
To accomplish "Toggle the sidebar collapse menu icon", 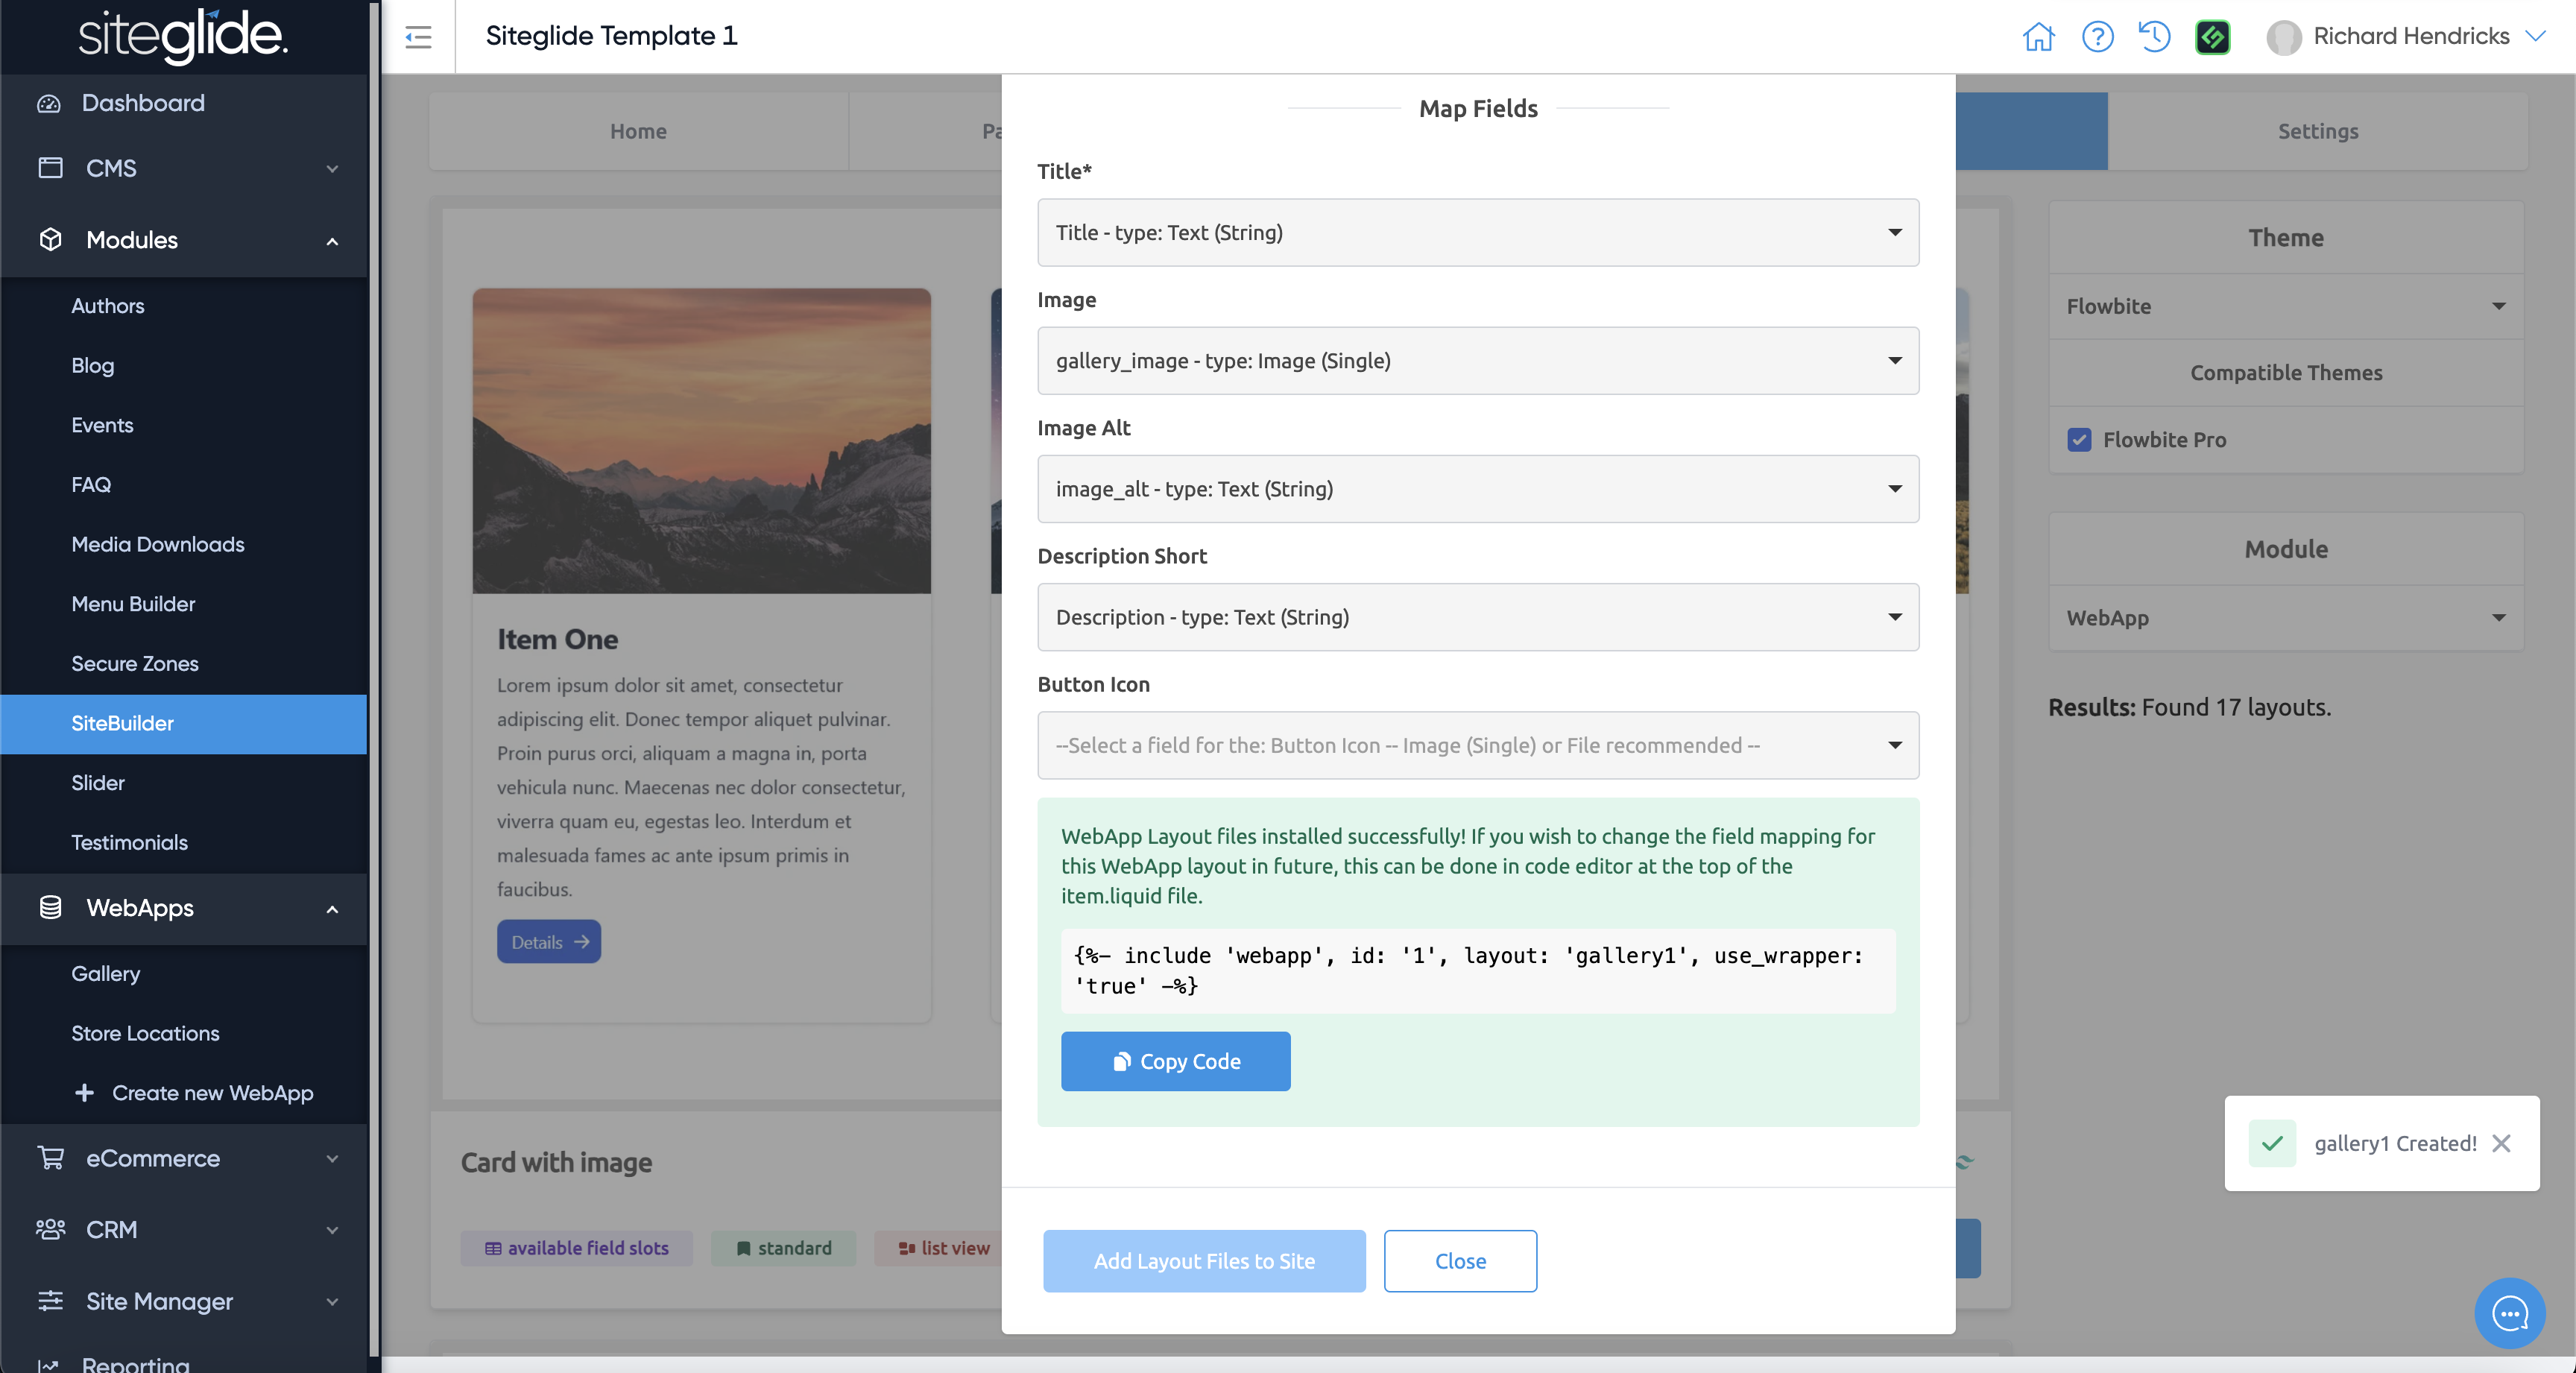I will click(x=418, y=37).
